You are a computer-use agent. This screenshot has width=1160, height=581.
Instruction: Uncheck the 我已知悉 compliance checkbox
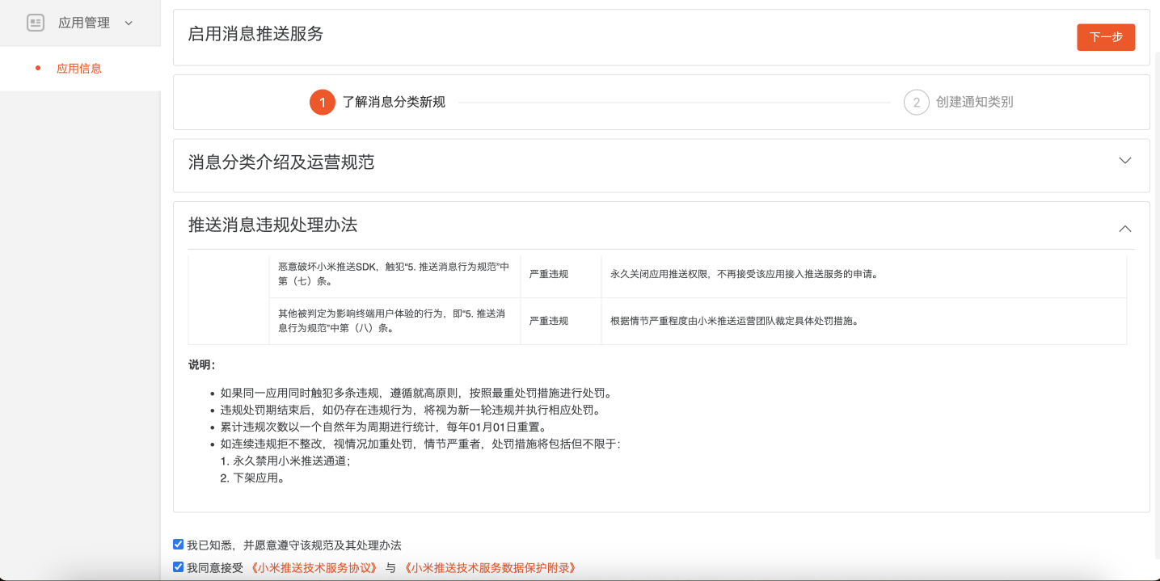179,545
